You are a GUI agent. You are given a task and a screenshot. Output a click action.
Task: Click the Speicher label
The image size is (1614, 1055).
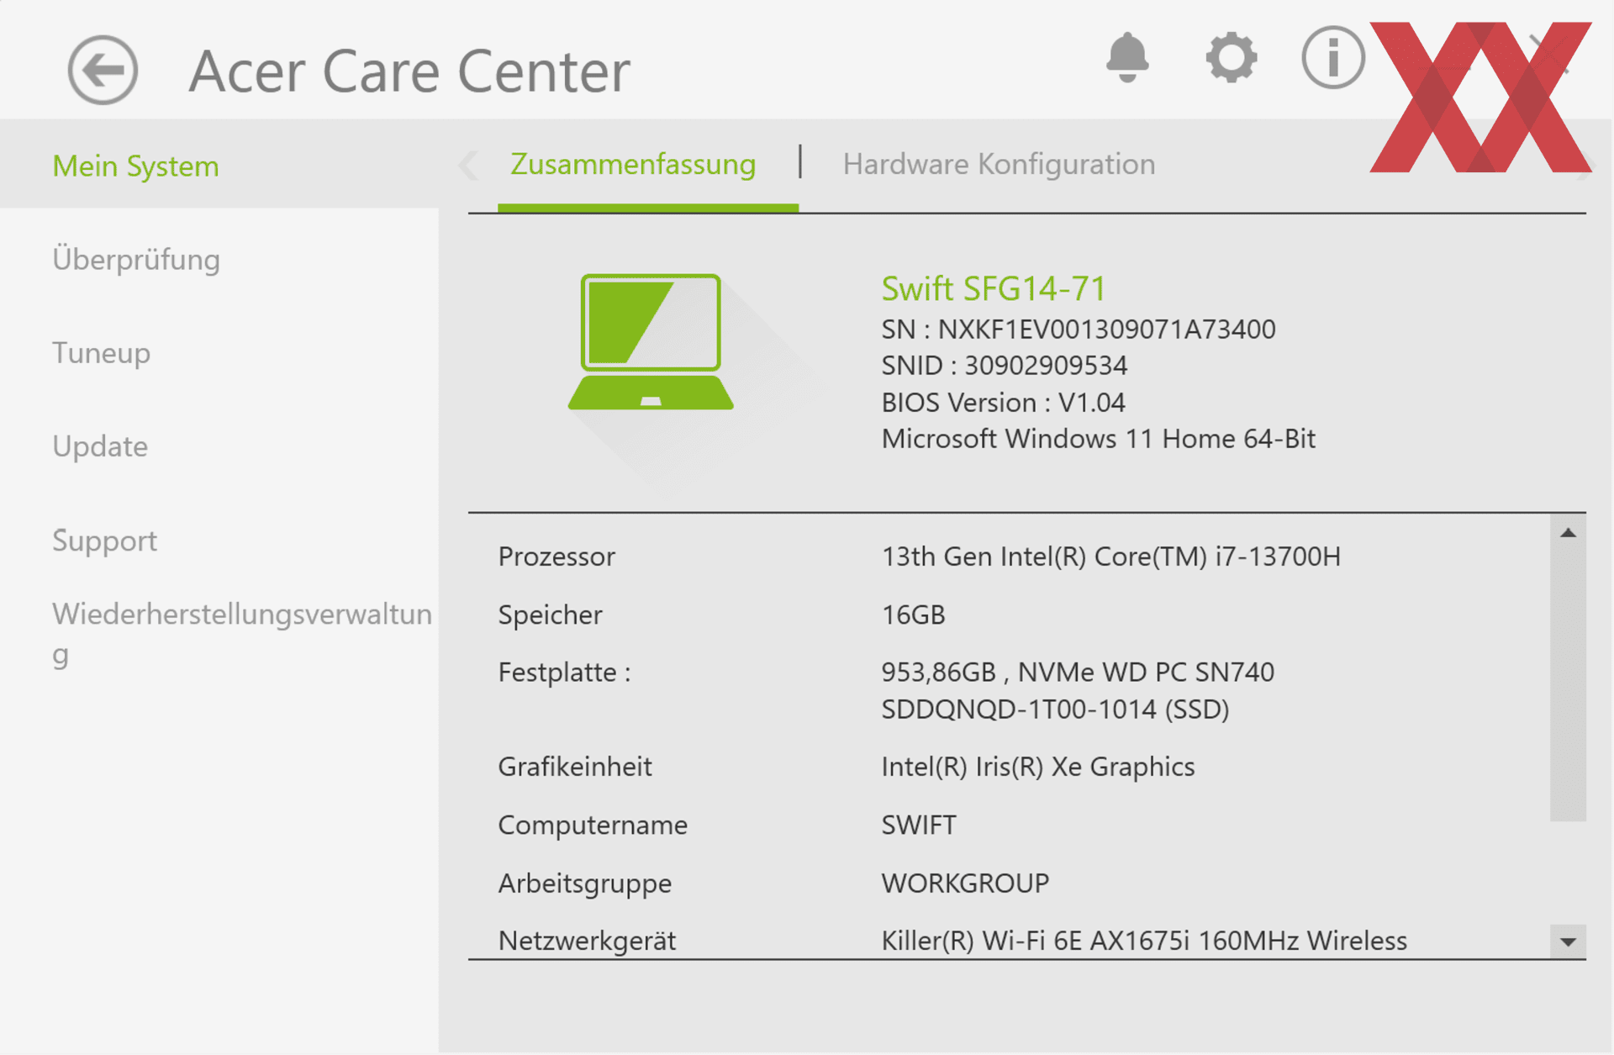[x=550, y=615]
